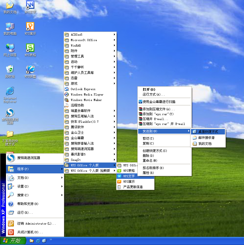Select the Internet Explorer desktop icon

point(10,95)
